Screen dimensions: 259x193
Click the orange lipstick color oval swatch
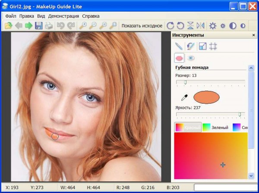coord(206,98)
